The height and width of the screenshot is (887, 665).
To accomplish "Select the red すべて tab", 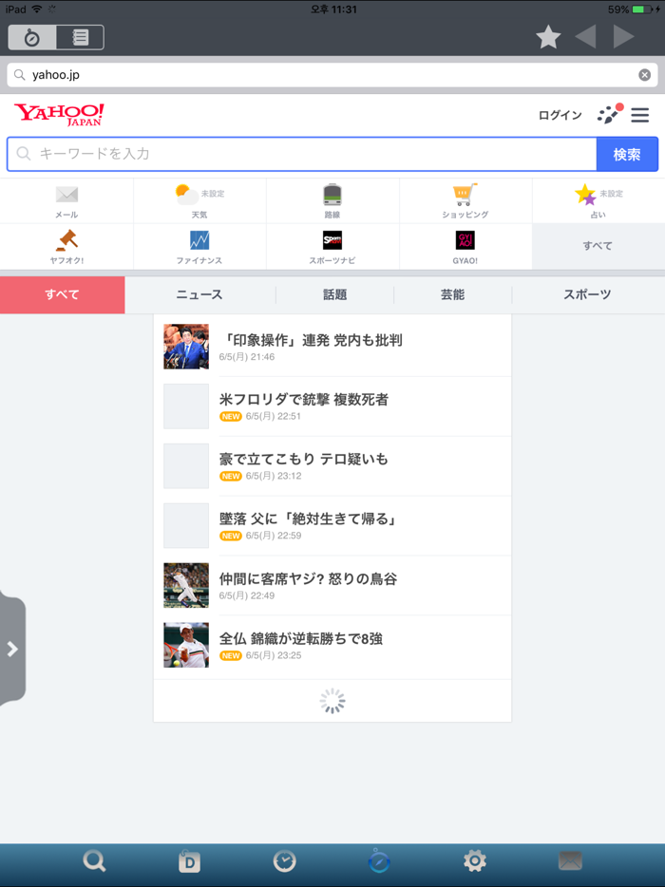I will coord(63,294).
